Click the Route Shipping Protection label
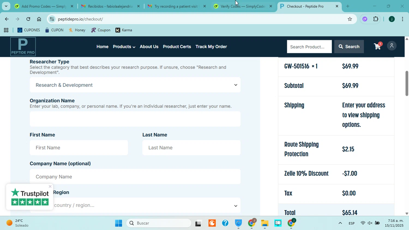 click(301, 149)
